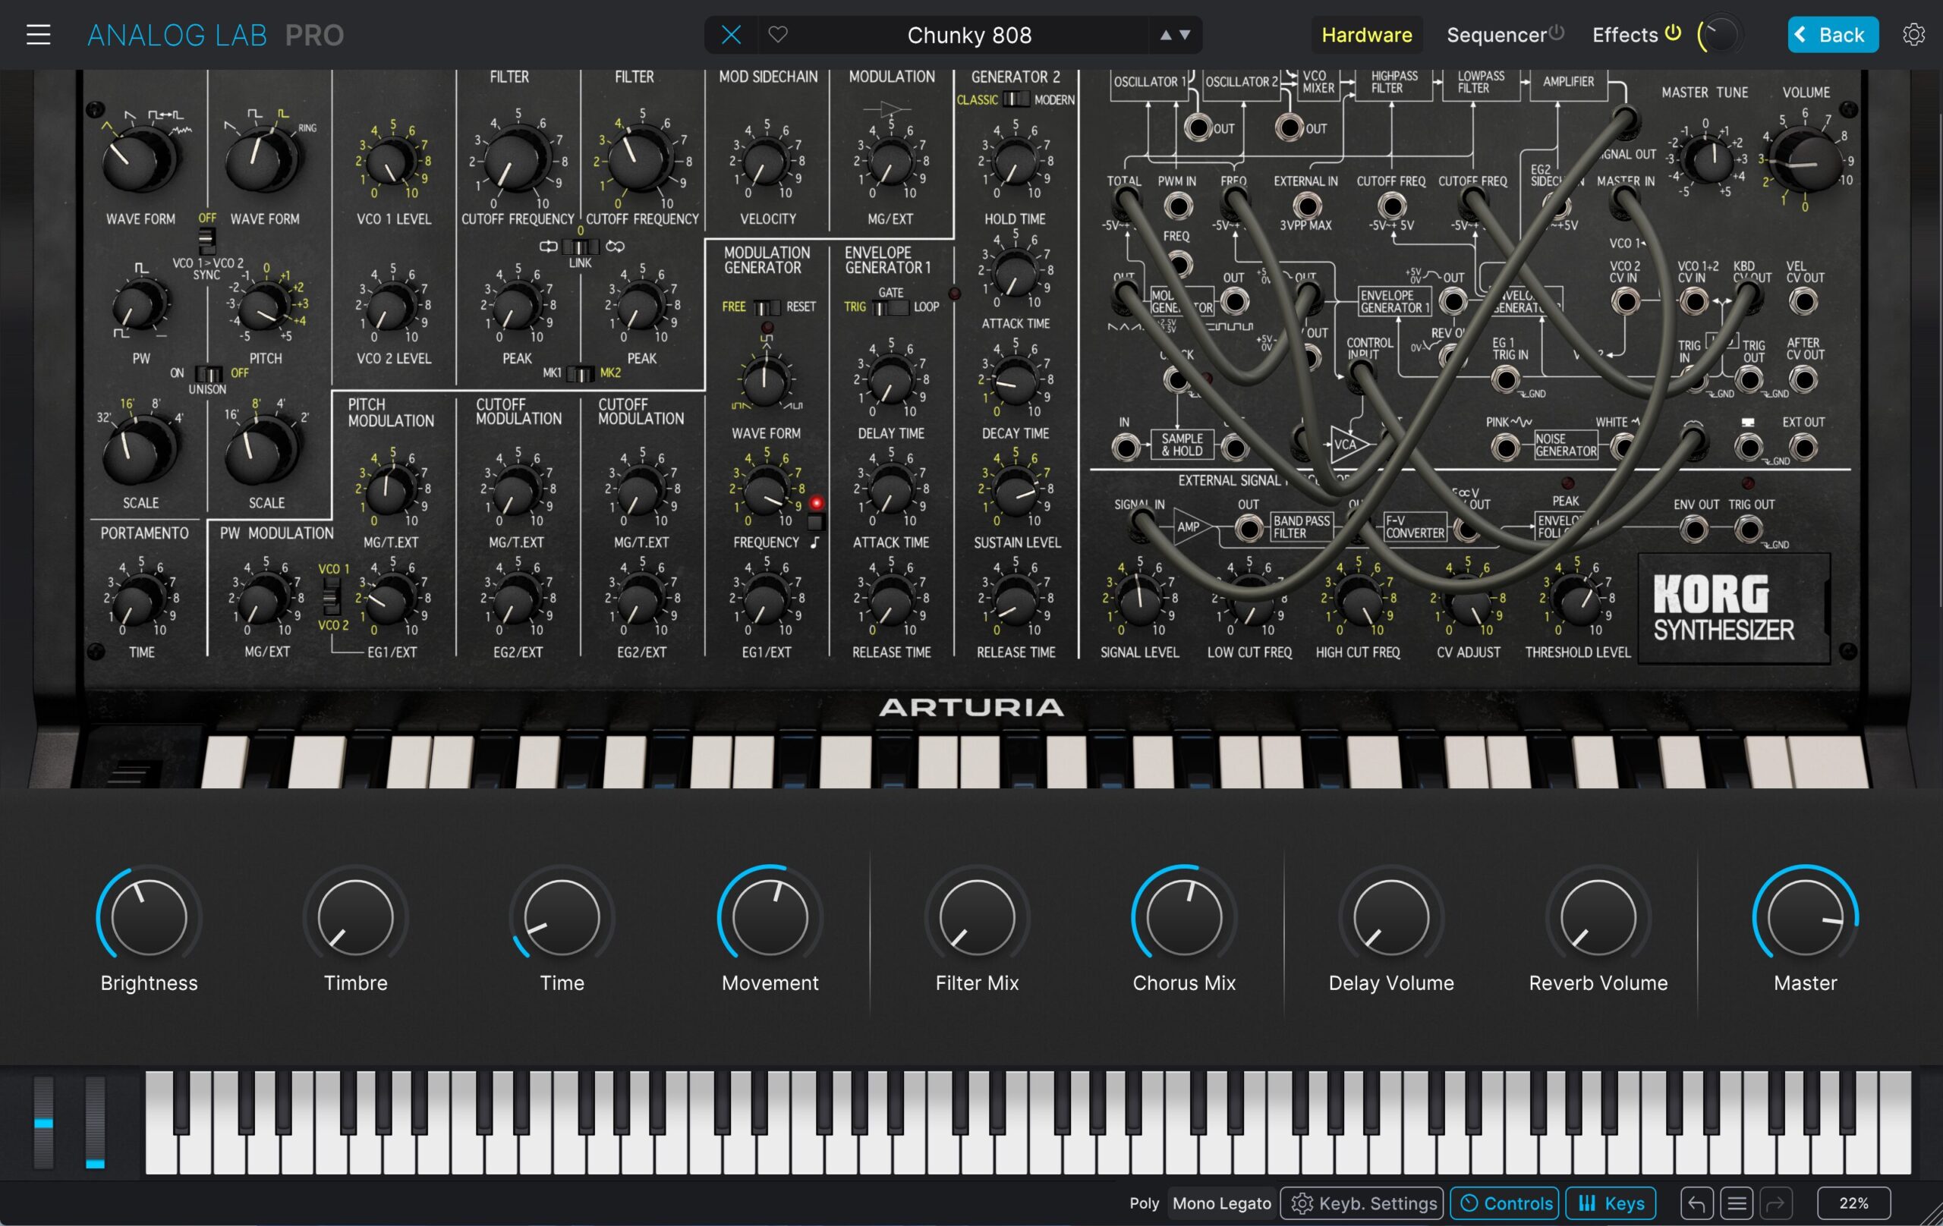Toggle the filter LINK switch

(x=580, y=247)
